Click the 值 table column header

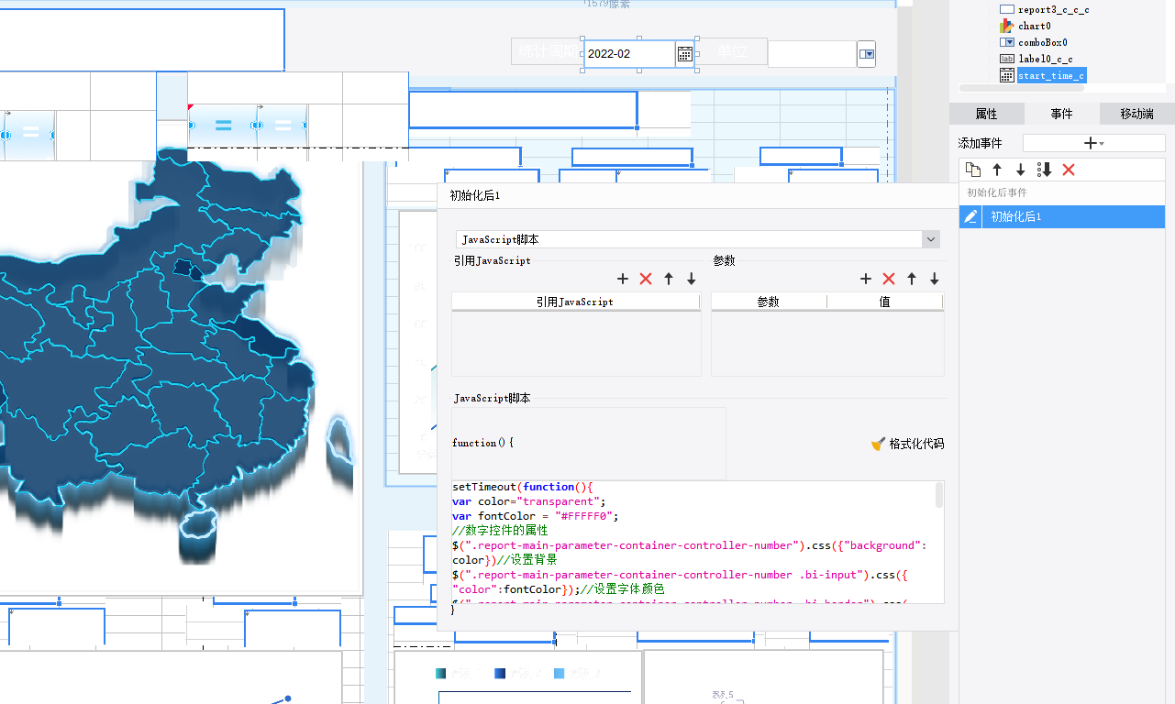(885, 302)
